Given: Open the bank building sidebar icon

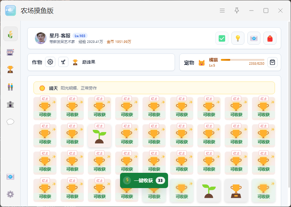Looking at the screenshot, I should point(11,104).
